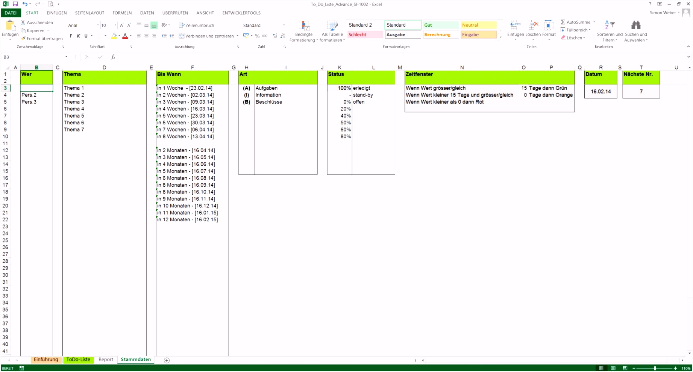Switch to page layout view in status bar
This screenshot has height=372, width=693.
(x=613, y=368)
